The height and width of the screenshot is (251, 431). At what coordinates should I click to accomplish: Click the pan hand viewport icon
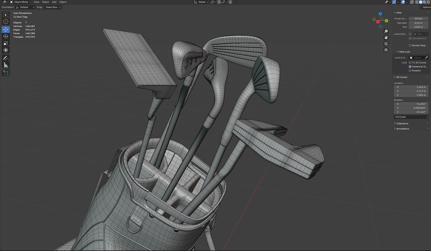click(x=386, y=37)
